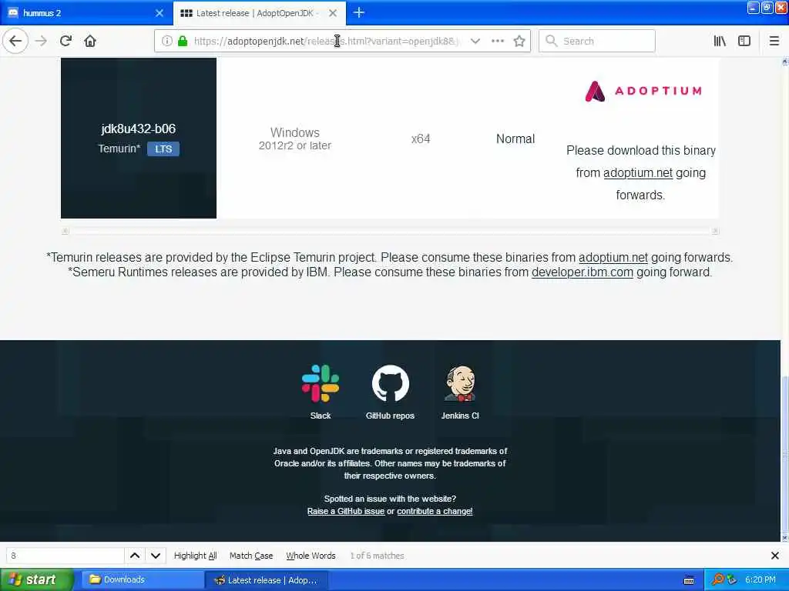The width and height of the screenshot is (789, 591).
Task: Open the Firefox home page
Action: pyautogui.click(x=90, y=41)
